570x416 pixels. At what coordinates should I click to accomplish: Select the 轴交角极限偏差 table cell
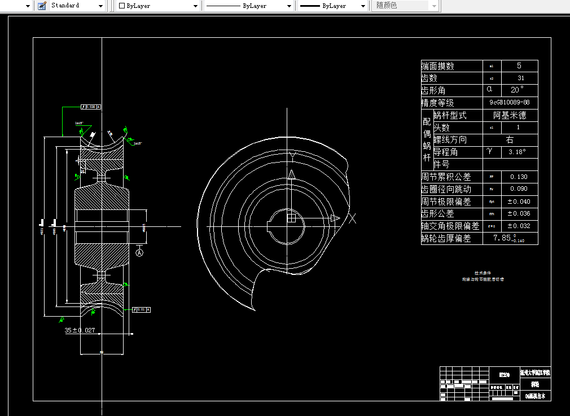[452, 226]
